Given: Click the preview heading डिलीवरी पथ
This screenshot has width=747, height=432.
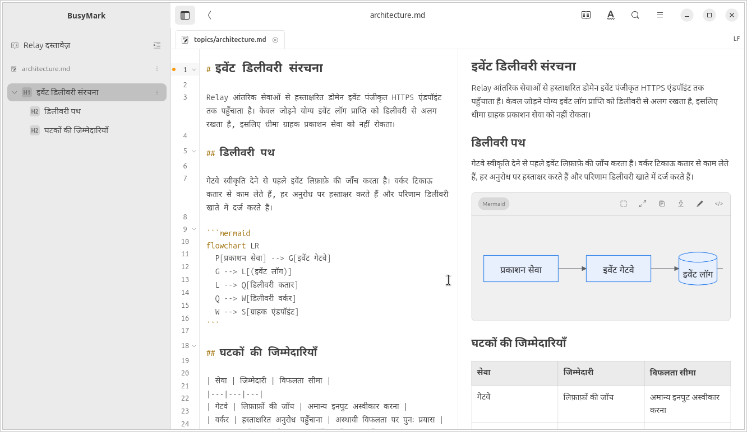Looking at the screenshot, I should pyautogui.click(x=499, y=142).
